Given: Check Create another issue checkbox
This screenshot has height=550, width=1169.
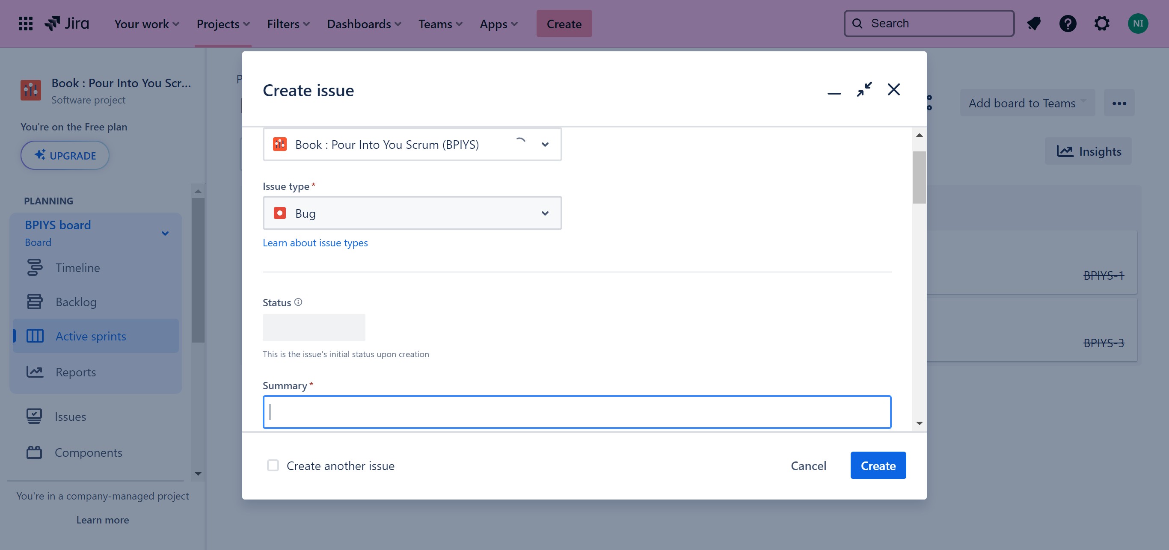Looking at the screenshot, I should (x=273, y=465).
